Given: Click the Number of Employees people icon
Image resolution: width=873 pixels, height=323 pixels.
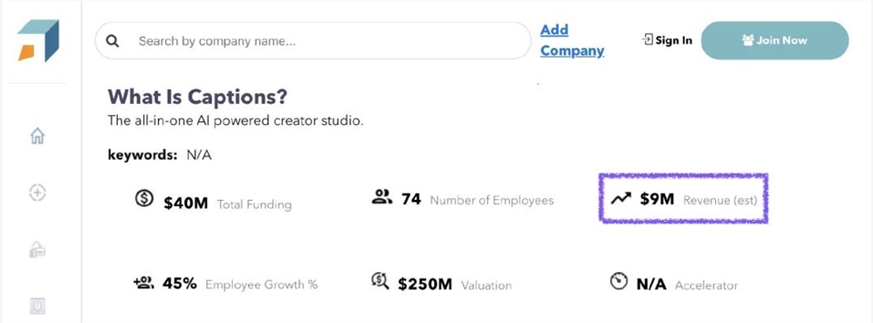Looking at the screenshot, I should point(382,196).
